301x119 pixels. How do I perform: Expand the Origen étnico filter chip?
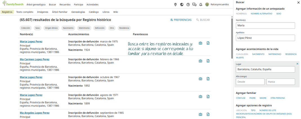pos(51,28)
